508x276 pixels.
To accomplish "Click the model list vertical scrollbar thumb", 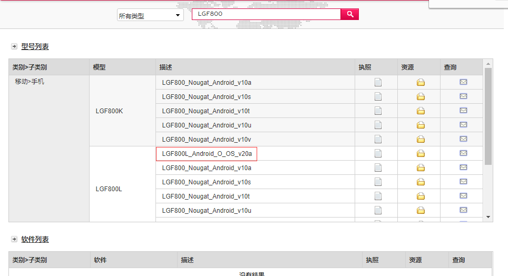I will (488, 116).
